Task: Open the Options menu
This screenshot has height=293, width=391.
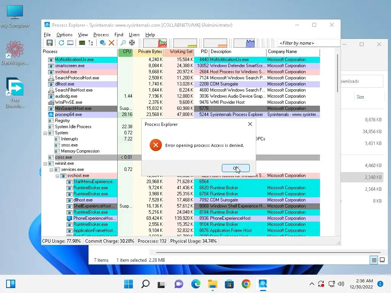Action: [64, 35]
